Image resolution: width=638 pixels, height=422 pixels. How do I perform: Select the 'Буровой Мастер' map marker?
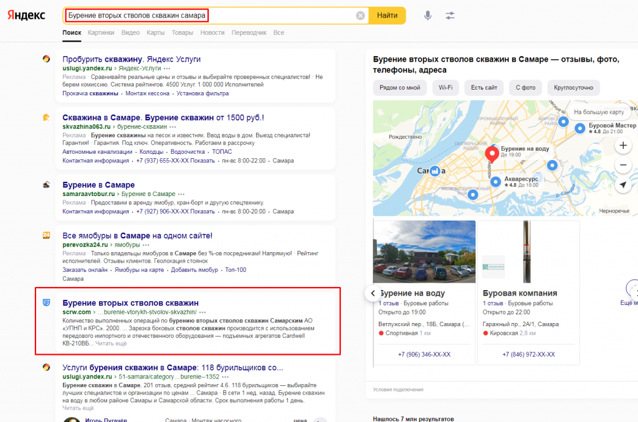580,128
